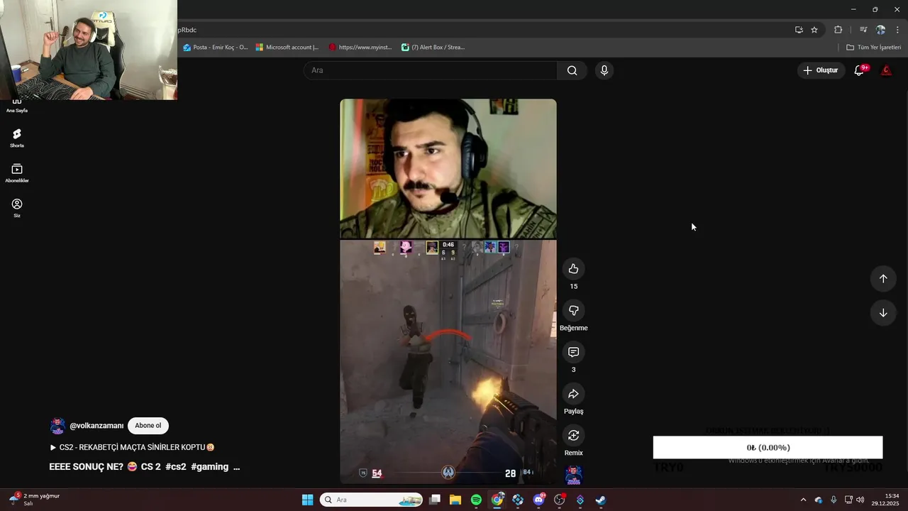
Task: Go to the next Short with down arrow
Action: tap(883, 313)
